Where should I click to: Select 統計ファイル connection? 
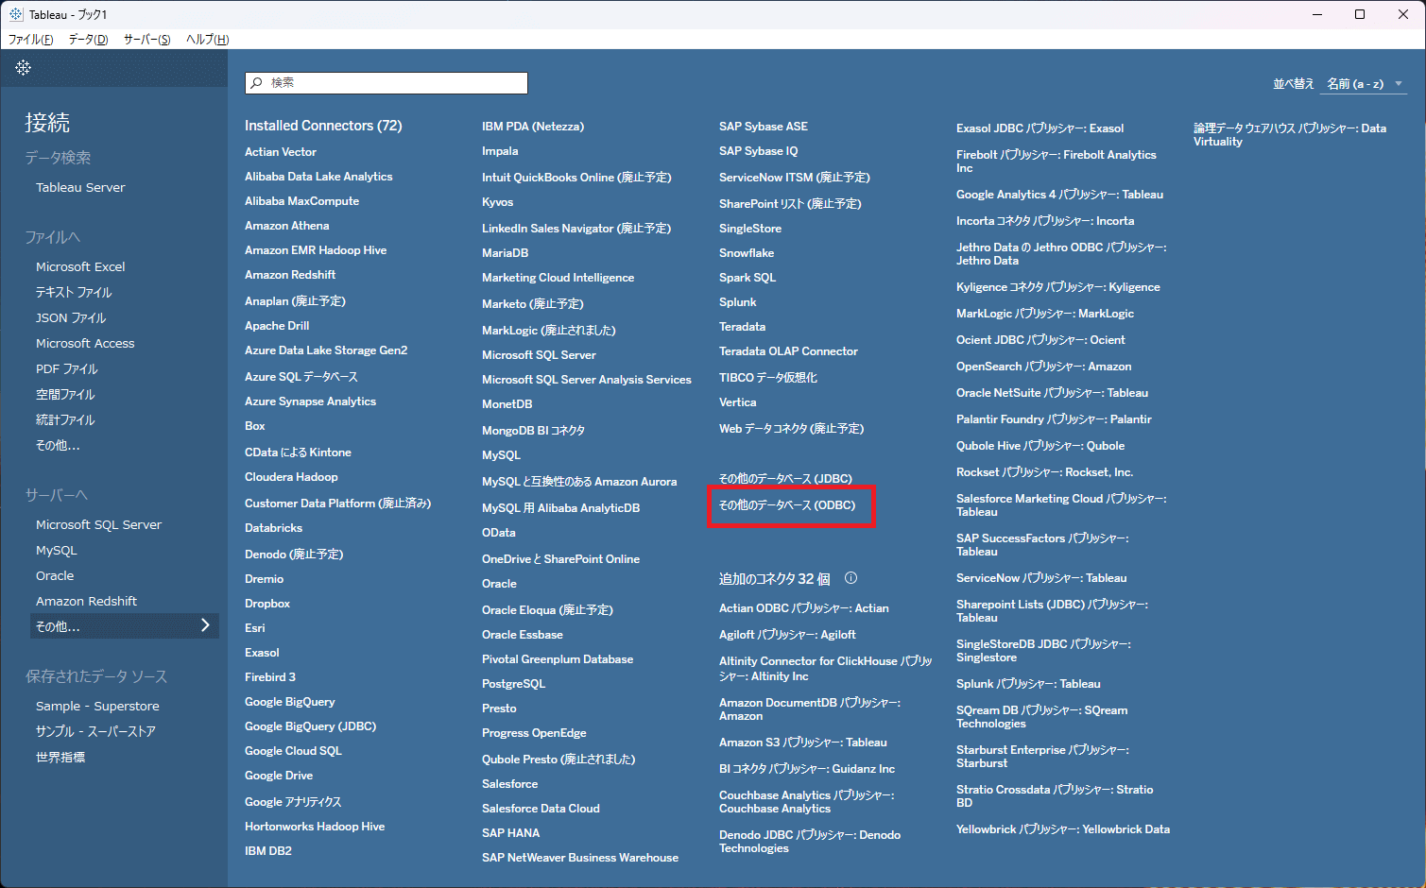point(65,420)
